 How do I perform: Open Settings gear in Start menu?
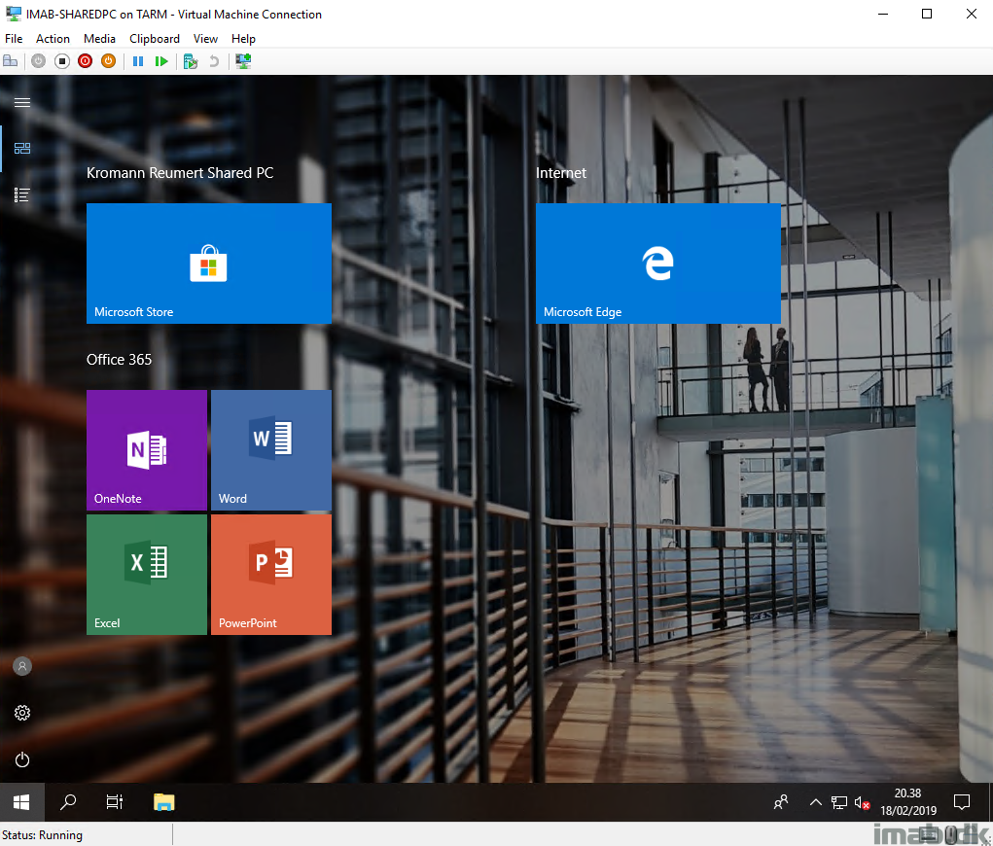coord(22,713)
